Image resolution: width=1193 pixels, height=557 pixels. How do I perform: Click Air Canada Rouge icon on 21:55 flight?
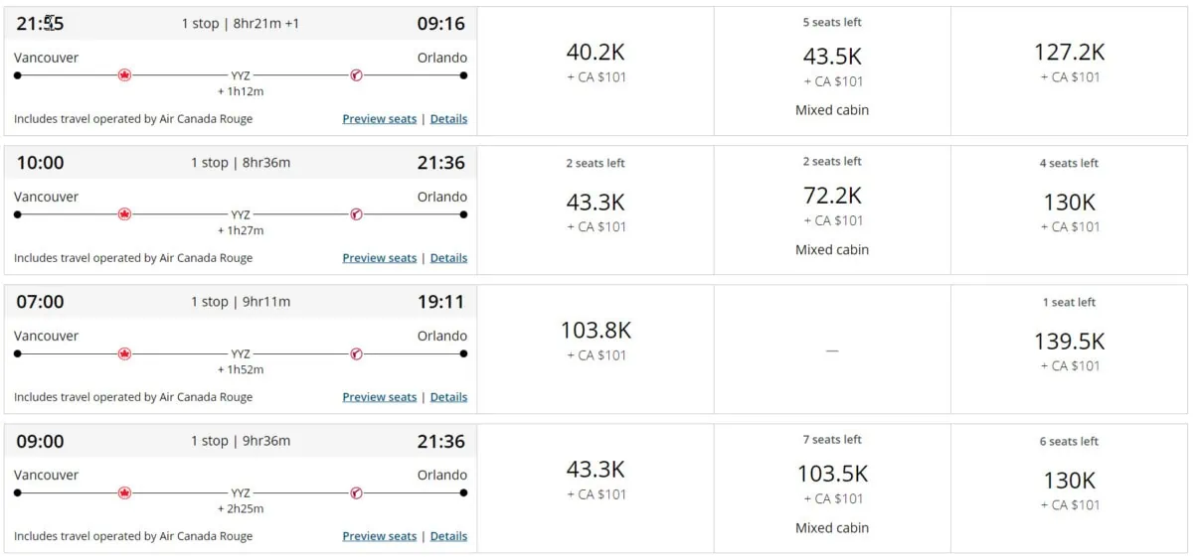[356, 74]
